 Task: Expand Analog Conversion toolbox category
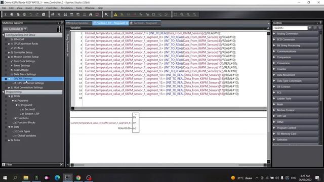click(274, 33)
